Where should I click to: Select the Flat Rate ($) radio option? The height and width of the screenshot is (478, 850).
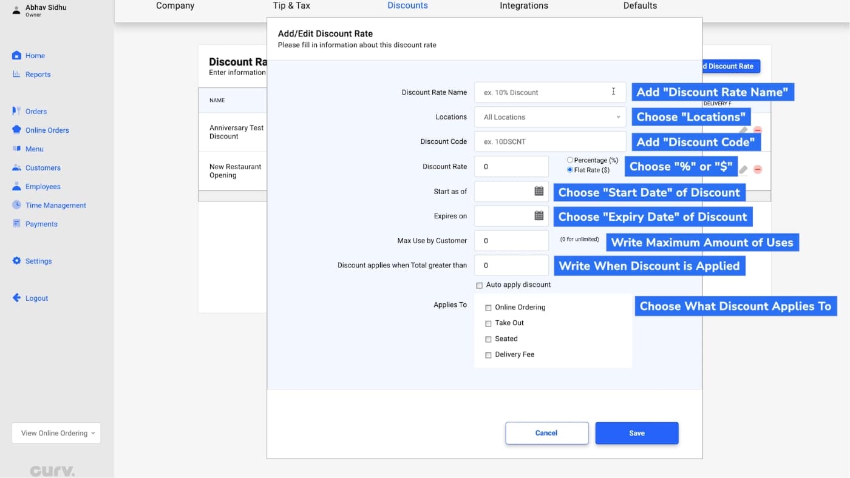pos(570,170)
